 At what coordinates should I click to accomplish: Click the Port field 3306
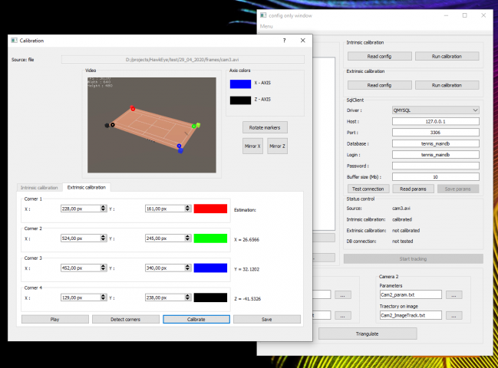(436, 133)
